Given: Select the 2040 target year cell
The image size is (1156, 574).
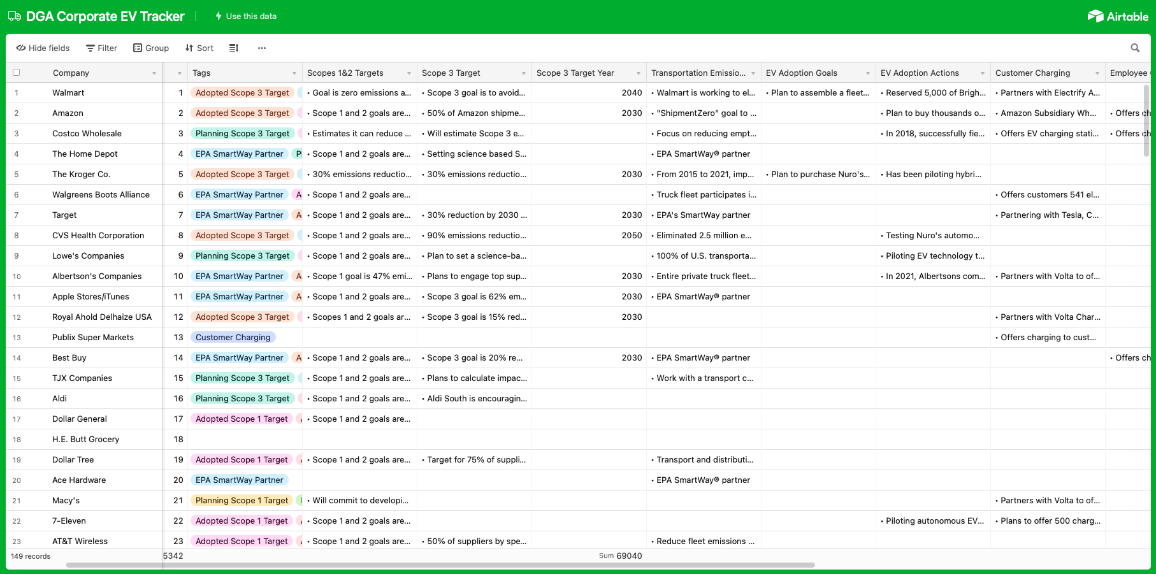Looking at the screenshot, I should [589, 92].
